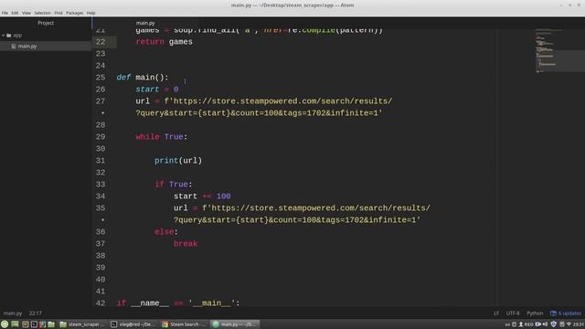Open the Linux Mint start menu
This screenshot has height=329, width=585.
tap(5, 324)
